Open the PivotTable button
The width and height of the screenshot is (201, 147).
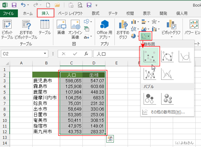coord(8,29)
